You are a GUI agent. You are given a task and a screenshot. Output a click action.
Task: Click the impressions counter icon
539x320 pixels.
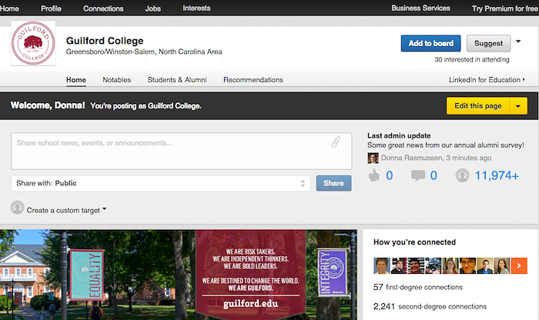(x=462, y=175)
